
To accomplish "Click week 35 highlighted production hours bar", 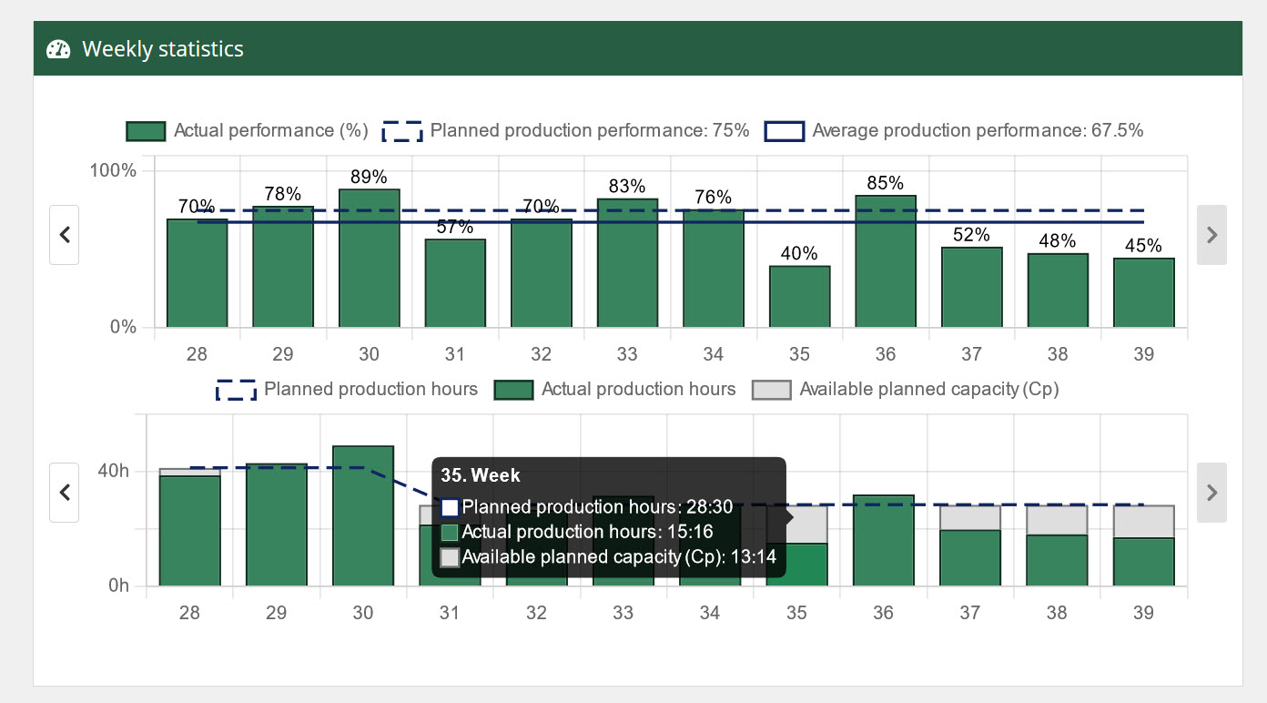I will coord(796,565).
